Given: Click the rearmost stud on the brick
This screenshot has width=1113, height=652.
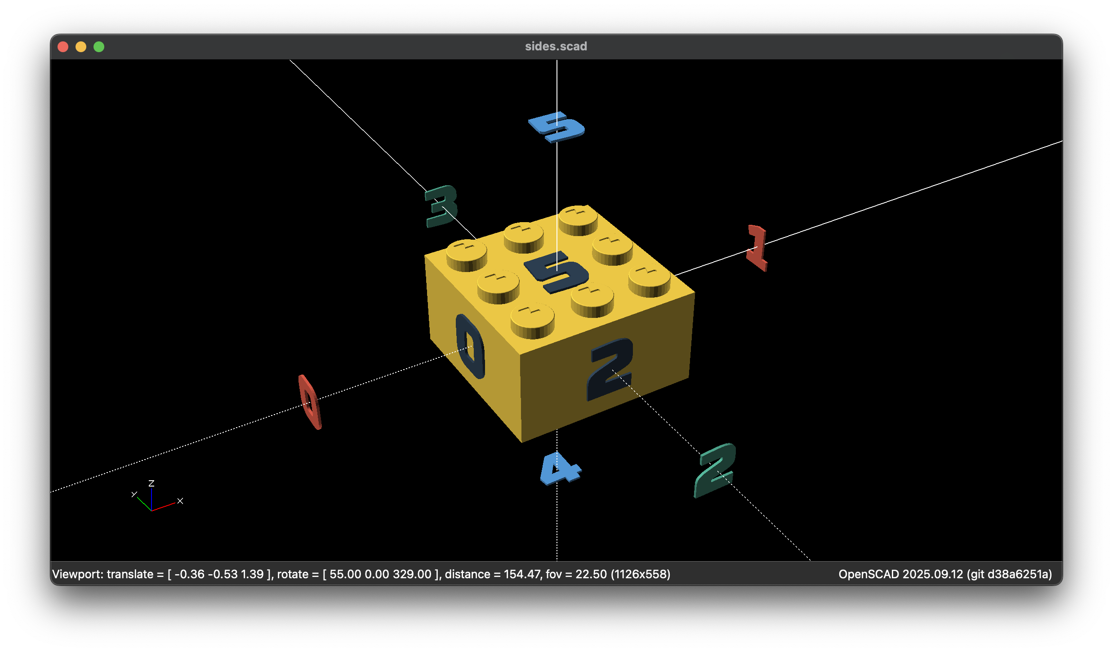Looking at the screenshot, I should point(578,220).
